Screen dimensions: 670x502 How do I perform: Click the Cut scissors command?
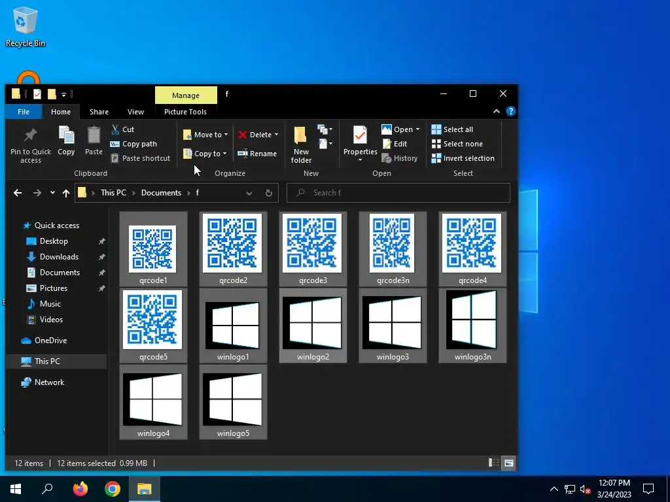coord(122,129)
